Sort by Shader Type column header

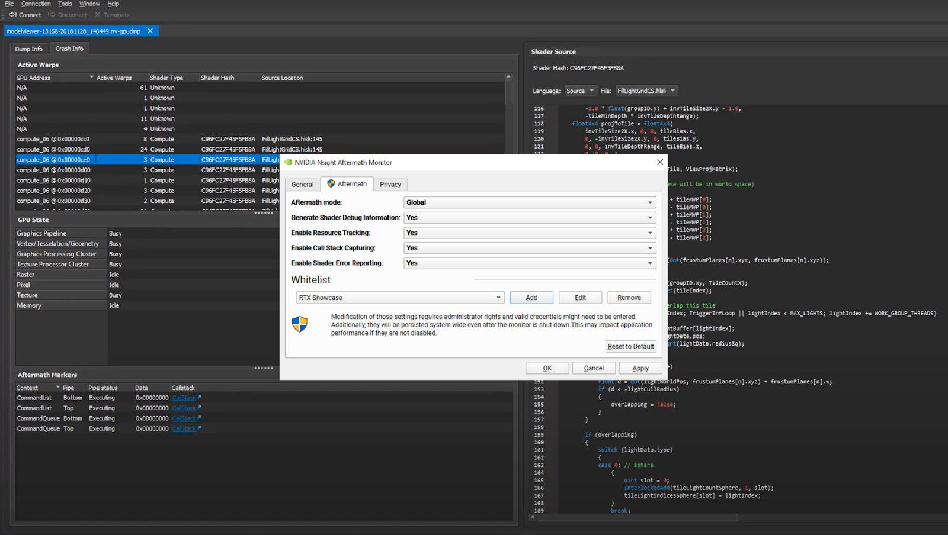point(174,78)
